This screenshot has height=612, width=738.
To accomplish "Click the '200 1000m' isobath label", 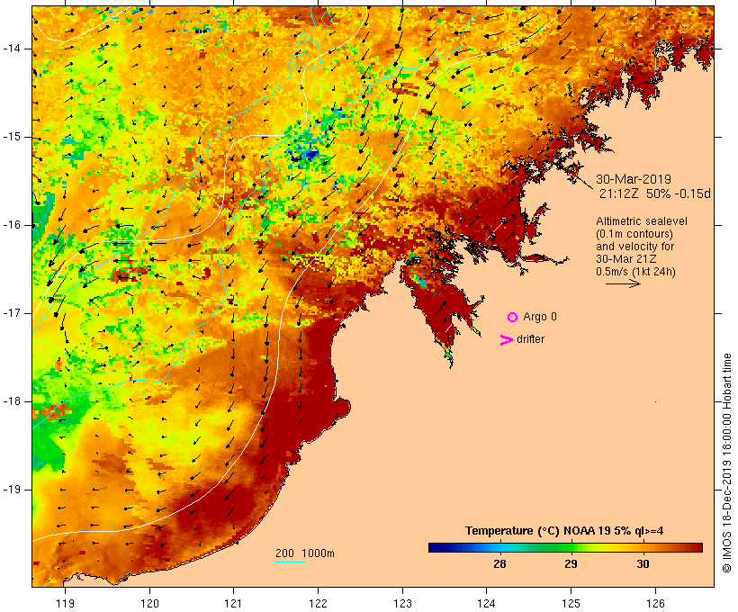I will (x=305, y=553).
